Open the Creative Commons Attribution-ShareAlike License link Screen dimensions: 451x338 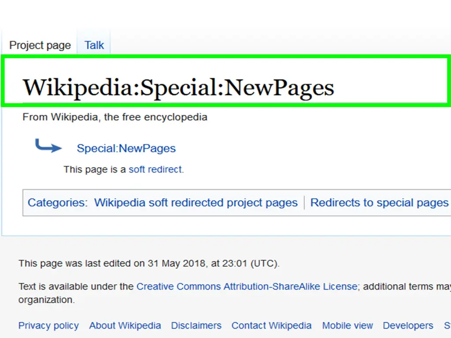[247, 287]
